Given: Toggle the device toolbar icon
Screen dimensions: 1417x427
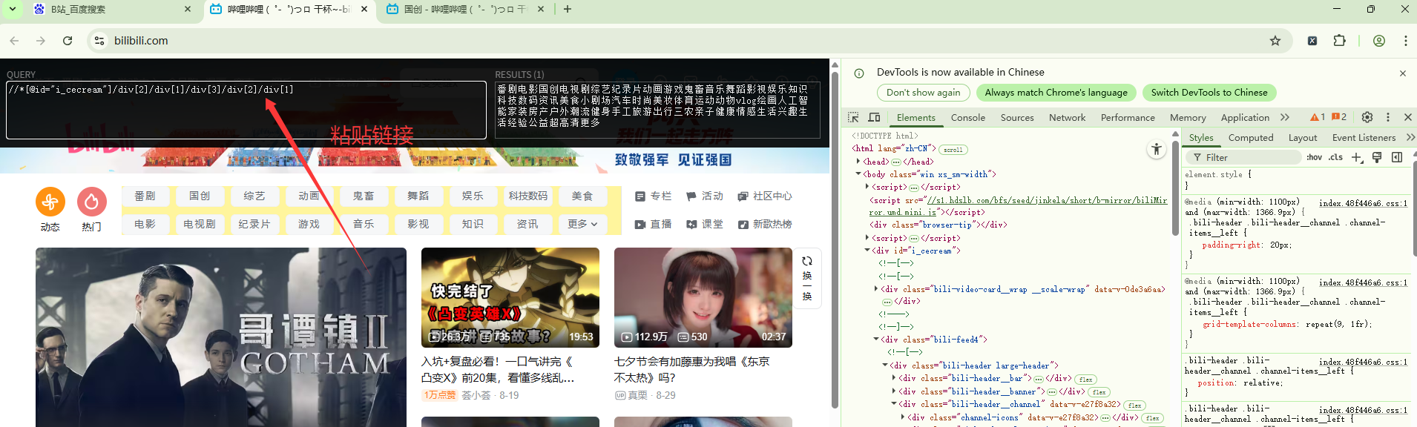Looking at the screenshot, I should 874,117.
